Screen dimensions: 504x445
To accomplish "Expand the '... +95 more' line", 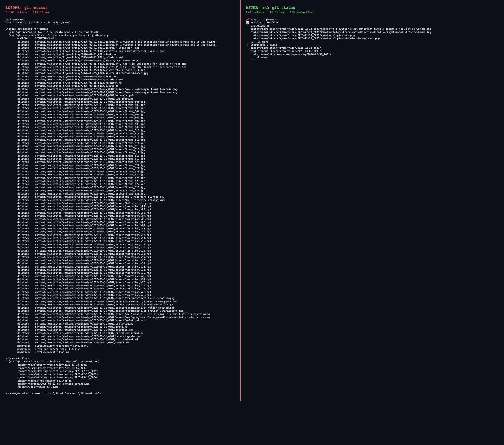I will pyautogui.click(x=259, y=42).
